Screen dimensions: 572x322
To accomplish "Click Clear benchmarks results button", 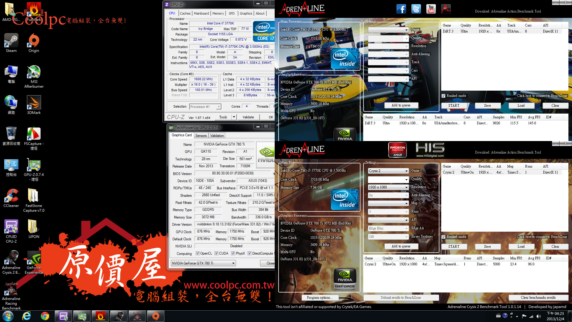I will [x=538, y=298].
